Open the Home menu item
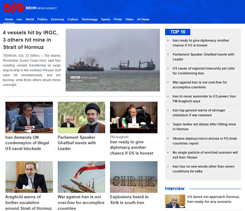The image size is (245, 211). (x=9, y=19)
